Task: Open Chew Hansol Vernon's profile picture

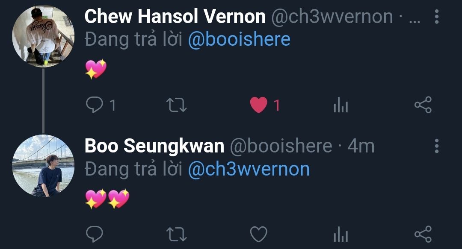Action: coord(43,36)
